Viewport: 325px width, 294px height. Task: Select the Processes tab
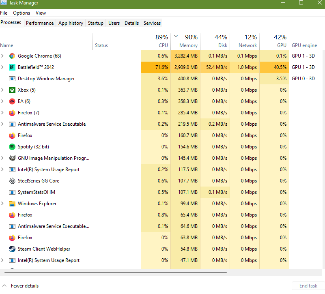[x=11, y=22]
